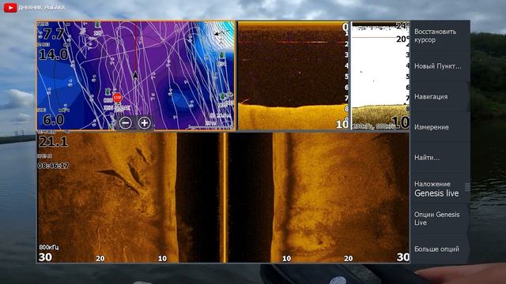Zoom in the chart with plus button
506x284 pixels.
[144, 123]
